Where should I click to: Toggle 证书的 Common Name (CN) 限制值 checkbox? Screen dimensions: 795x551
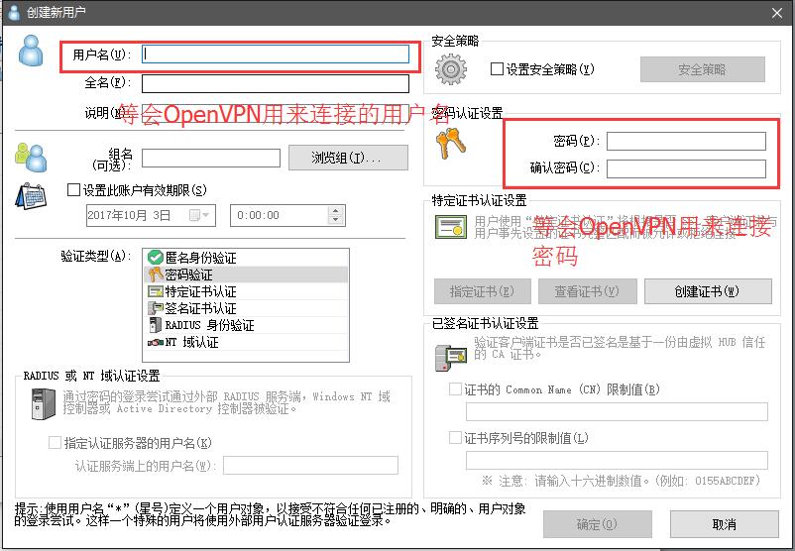pos(455,389)
